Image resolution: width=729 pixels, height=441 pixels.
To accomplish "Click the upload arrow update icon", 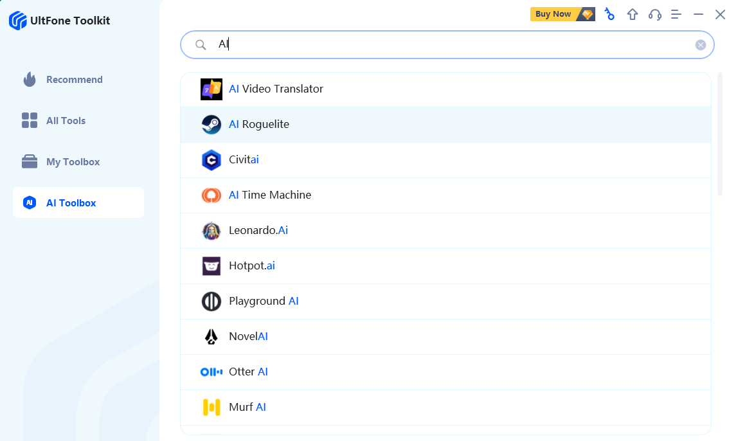I will (x=633, y=14).
